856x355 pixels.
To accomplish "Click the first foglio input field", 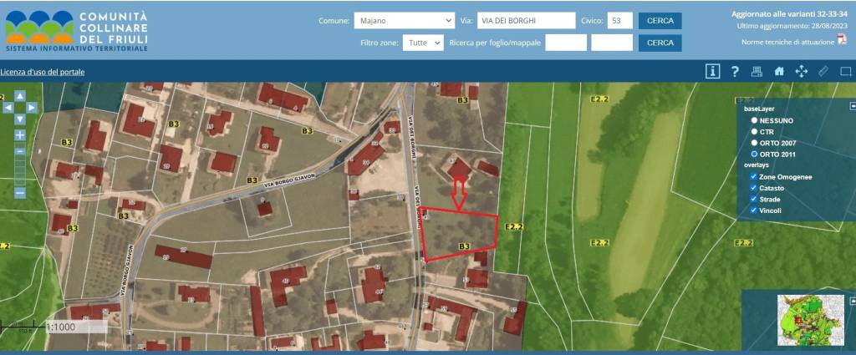I will (566, 43).
